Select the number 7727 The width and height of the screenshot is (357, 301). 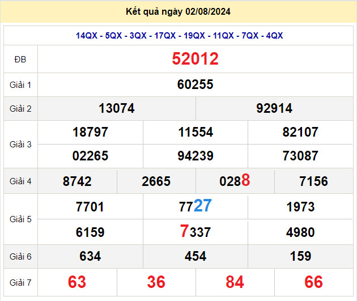(195, 206)
